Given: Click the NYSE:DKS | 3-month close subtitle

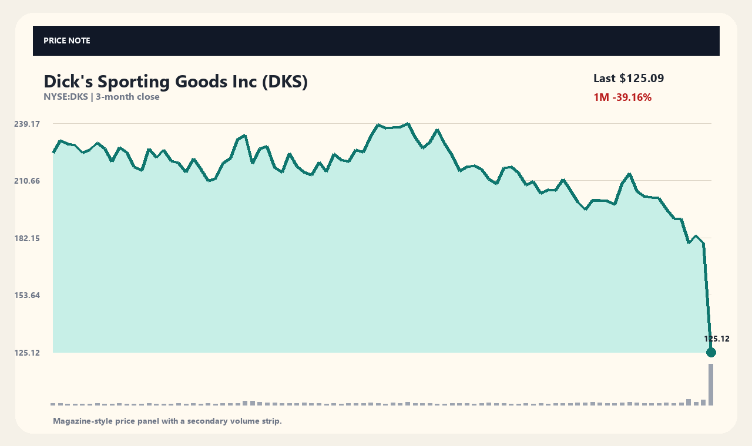Looking at the screenshot, I should [x=102, y=97].
